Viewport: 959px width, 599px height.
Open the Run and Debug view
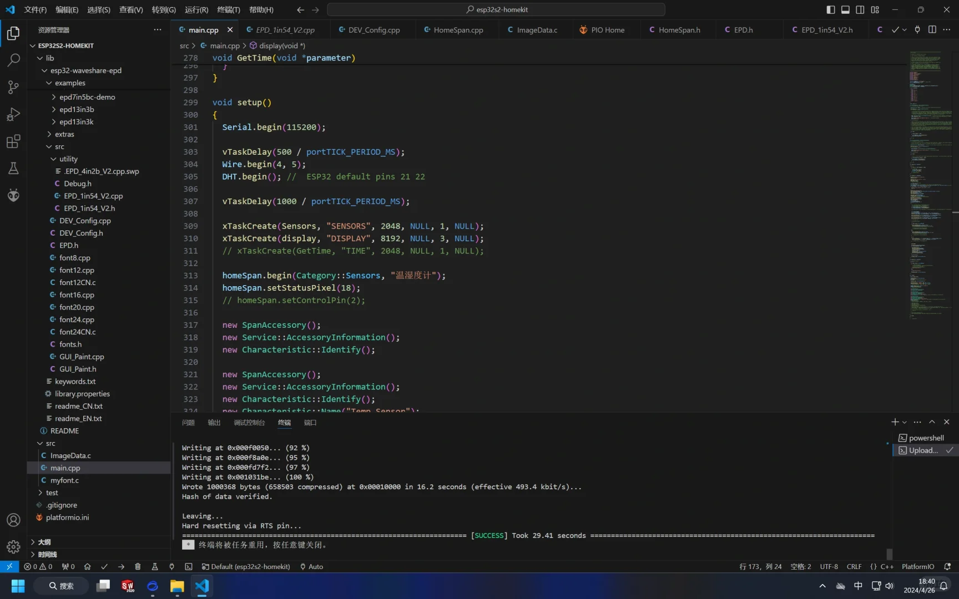13,114
